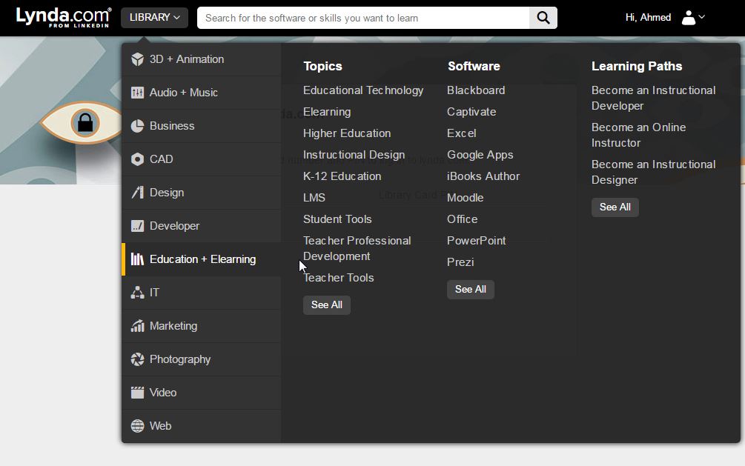The image size is (745, 466).
Task: Click the Lynda.com logo
Action: coord(64,18)
